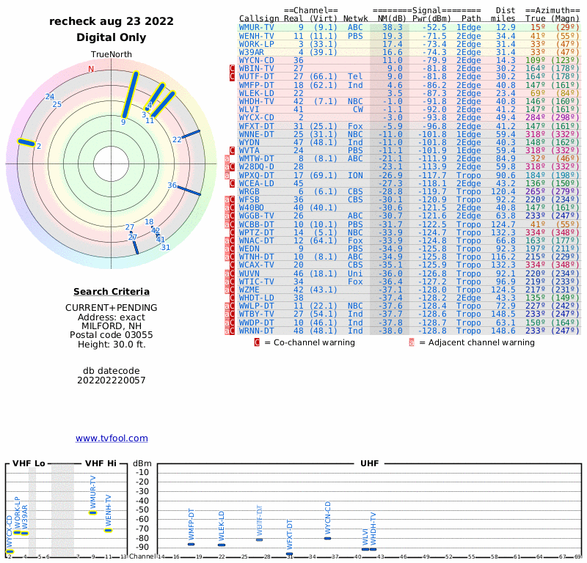Click the WYCN-CD callsign in the table

point(257,60)
